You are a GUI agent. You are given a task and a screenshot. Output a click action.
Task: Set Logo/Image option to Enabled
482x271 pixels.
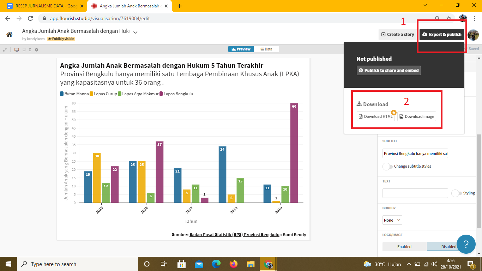pos(404,247)
